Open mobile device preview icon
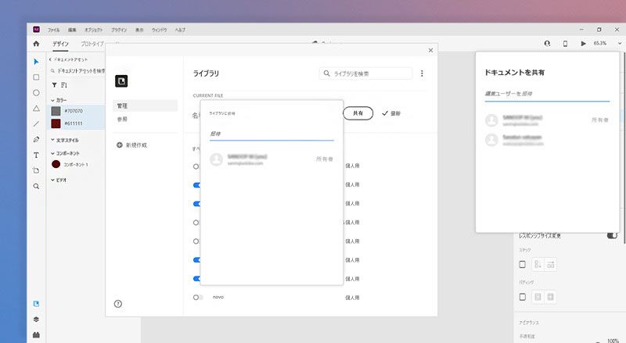This screenshot has height=343, width=626. click(x=565, y=43)
